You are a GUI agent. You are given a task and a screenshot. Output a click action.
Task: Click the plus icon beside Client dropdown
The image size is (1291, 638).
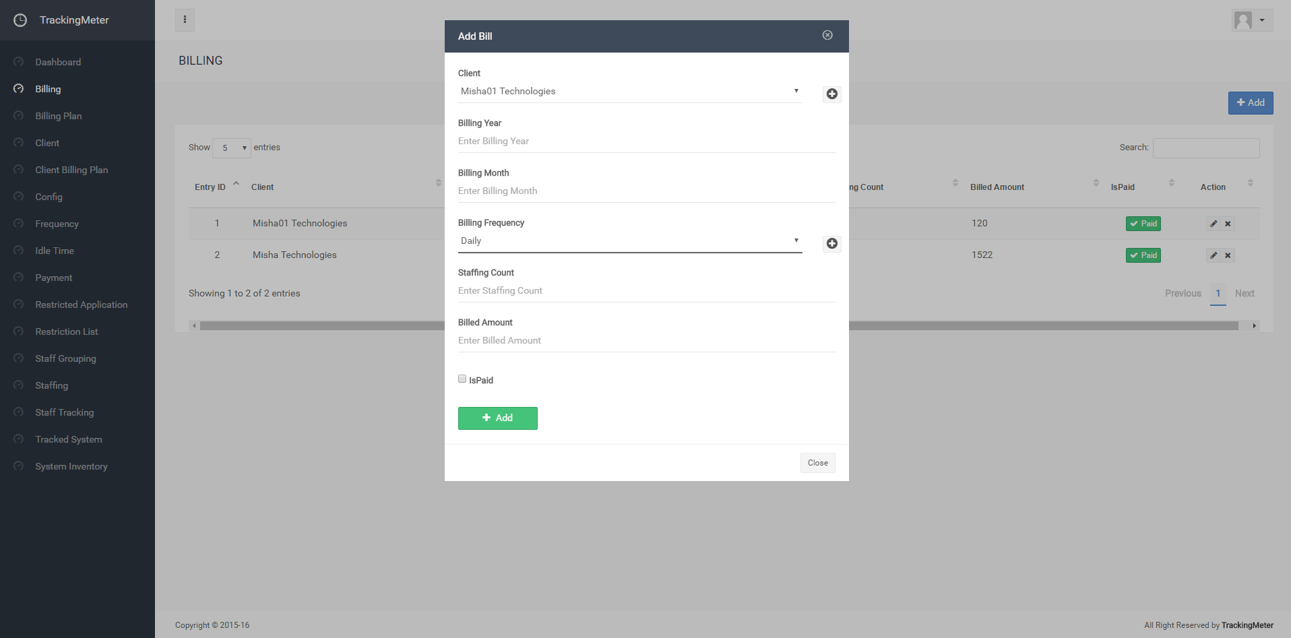click(x=831, y=94)
